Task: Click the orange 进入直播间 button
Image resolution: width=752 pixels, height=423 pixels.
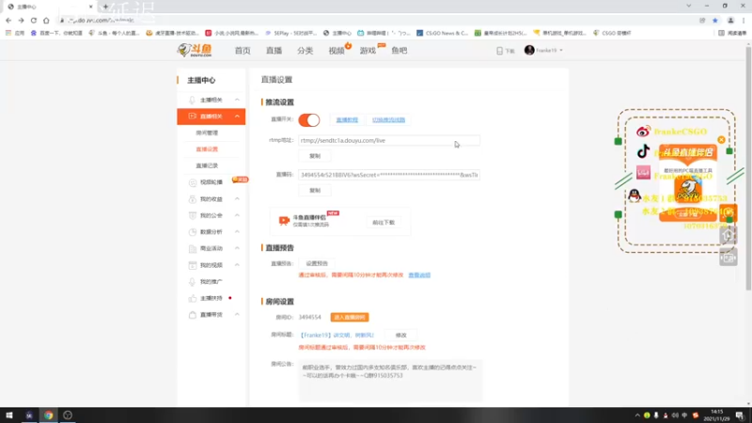Action: click(x=350, y=318)
